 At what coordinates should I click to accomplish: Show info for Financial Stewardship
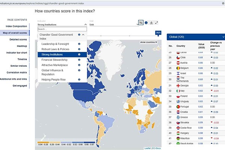[79, 60]
